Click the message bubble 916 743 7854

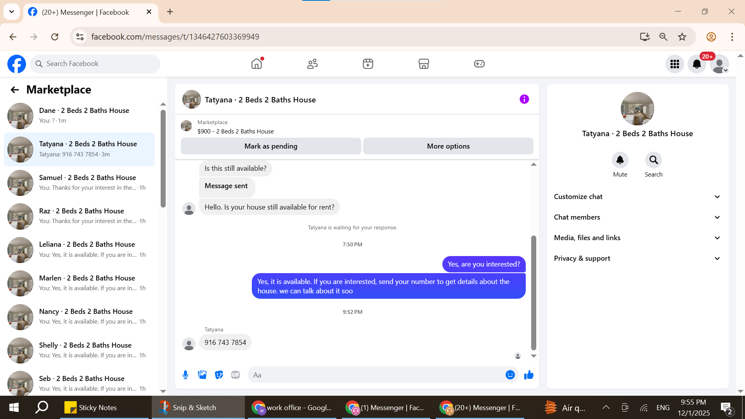tap(225, 343)
